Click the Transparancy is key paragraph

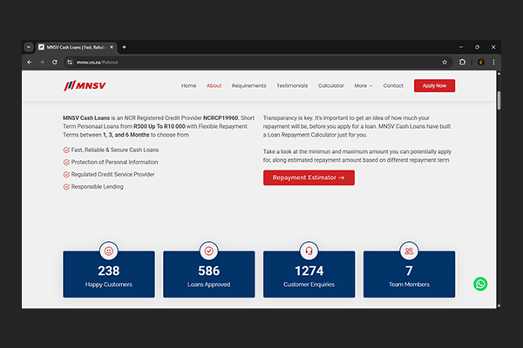click(357, 126)
